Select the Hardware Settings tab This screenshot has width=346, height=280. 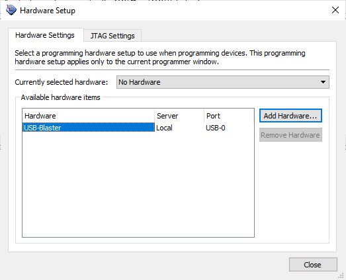(45, 35)
